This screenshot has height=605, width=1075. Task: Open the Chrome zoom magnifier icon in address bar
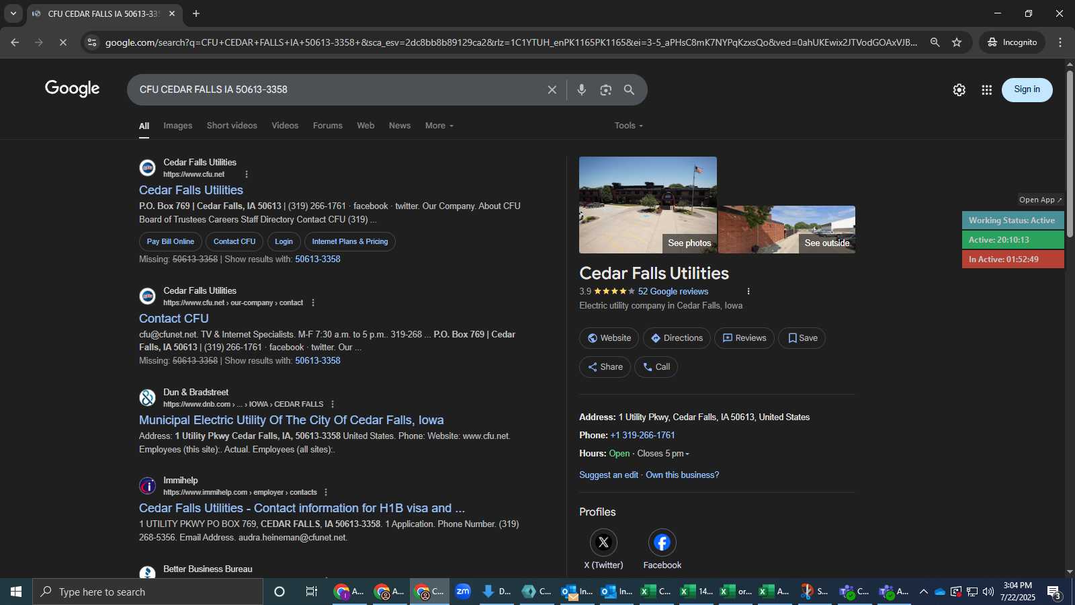(935, 42)
